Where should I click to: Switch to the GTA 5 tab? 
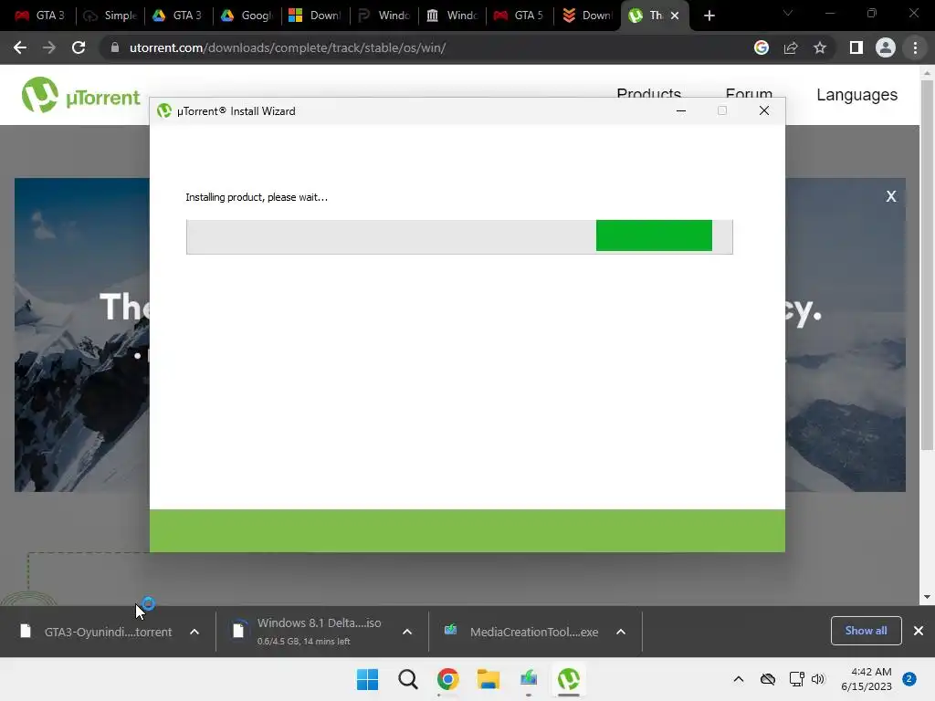519,16
